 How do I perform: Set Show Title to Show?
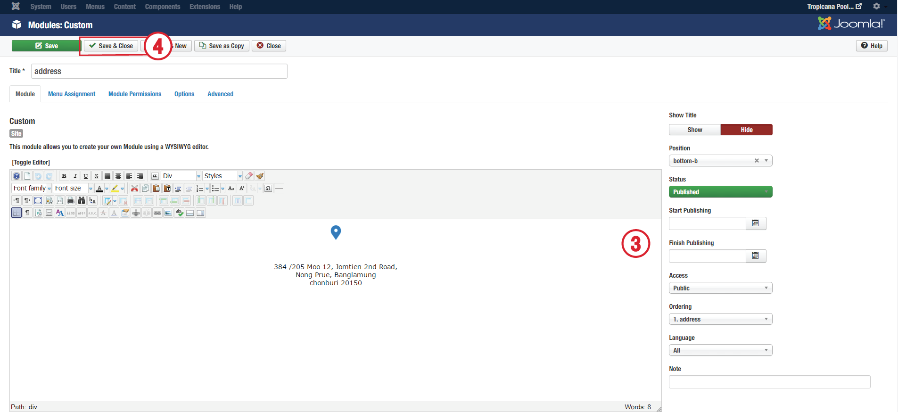pyautogui.click(x=695, y=130)
